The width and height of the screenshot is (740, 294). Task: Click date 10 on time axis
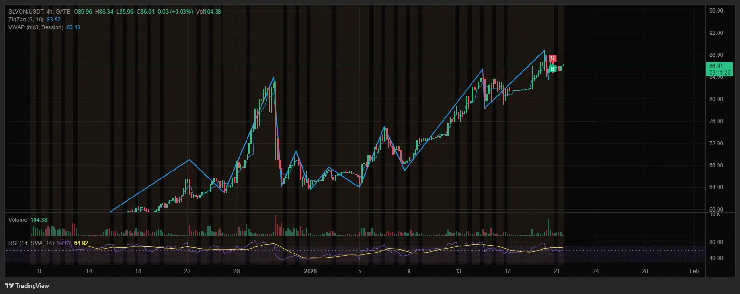40,271
